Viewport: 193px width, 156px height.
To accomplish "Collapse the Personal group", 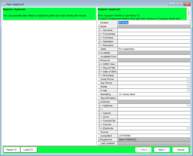I will (99, 60).
